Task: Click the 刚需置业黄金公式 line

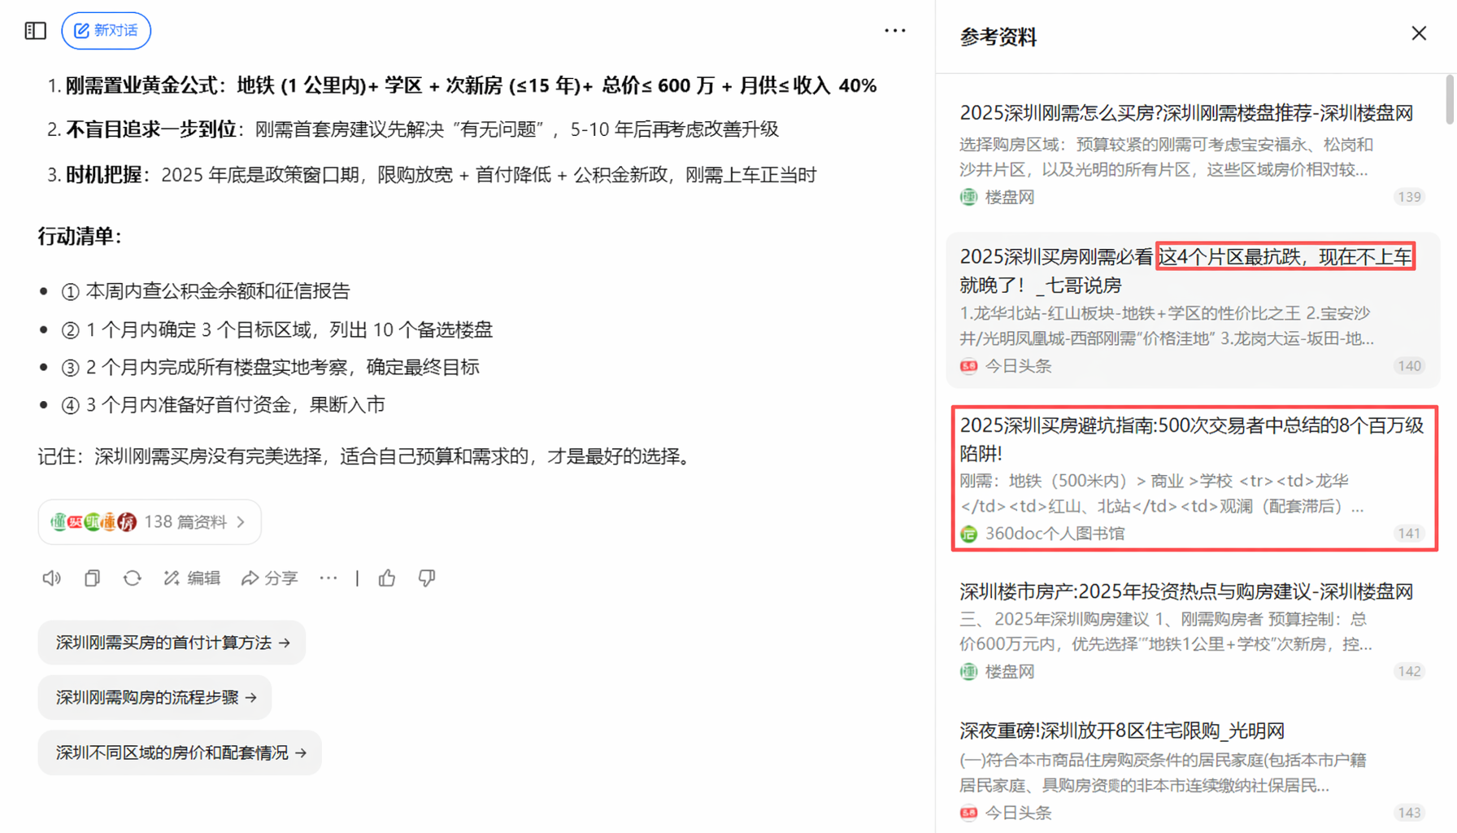Action: click(471, 85)
